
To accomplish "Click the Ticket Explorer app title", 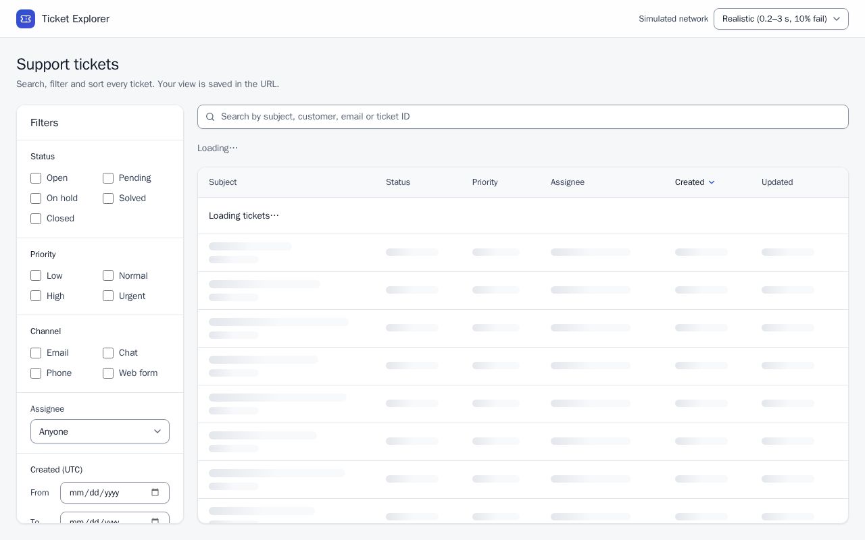I will (76, 19).
